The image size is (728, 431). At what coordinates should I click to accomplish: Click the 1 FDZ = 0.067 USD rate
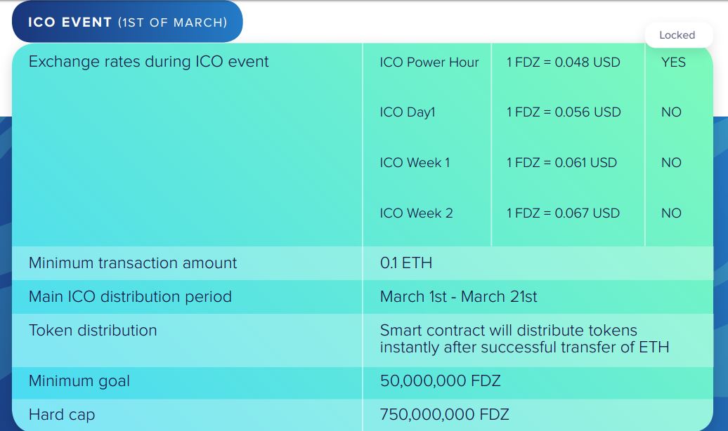(x=563, y=213)
